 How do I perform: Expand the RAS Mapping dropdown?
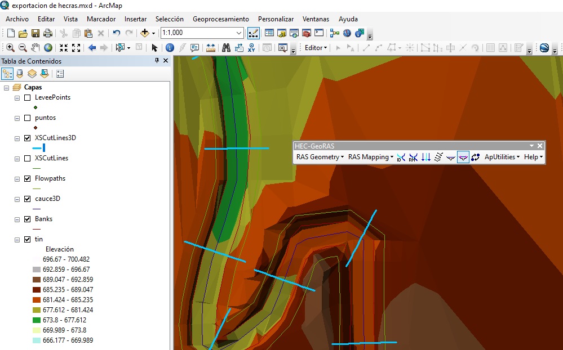371,157
